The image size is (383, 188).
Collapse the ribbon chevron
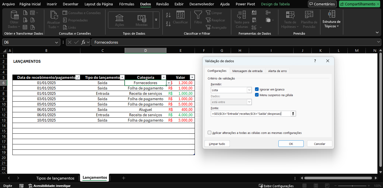377,32
